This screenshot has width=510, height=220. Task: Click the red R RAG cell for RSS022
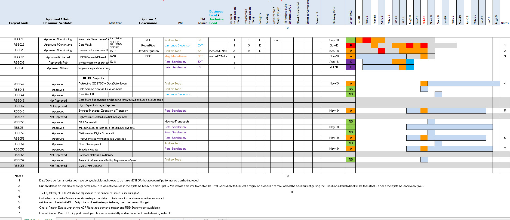351,45
